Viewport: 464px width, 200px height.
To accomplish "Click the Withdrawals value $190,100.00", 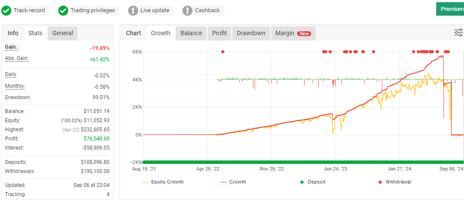I will (95, 171).
